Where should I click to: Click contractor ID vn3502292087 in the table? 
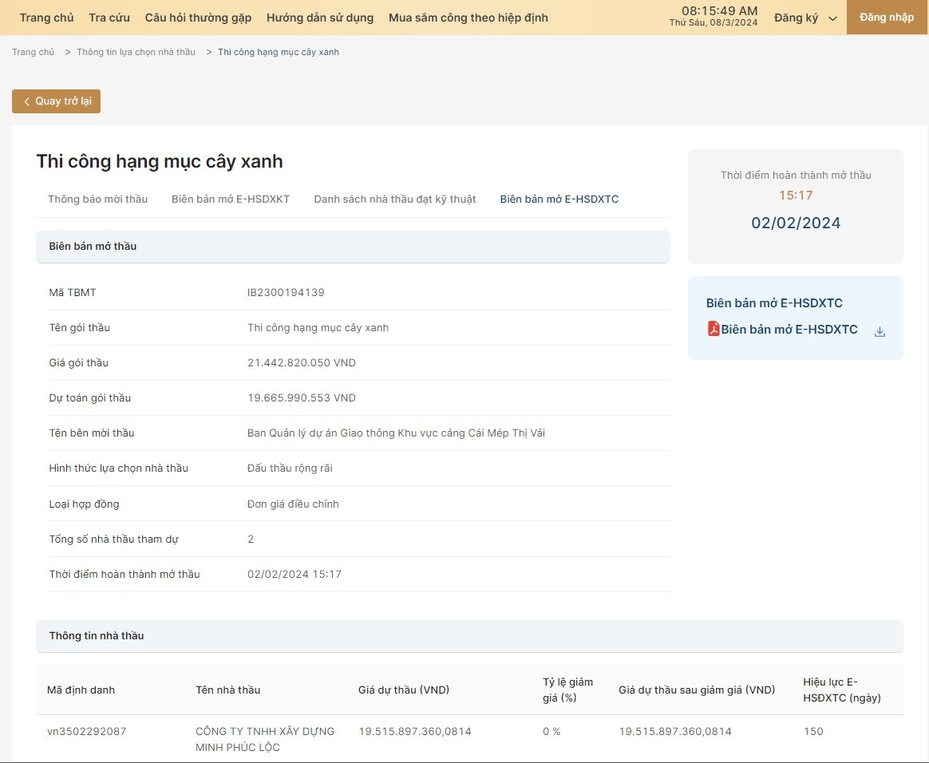pos(86,731)
